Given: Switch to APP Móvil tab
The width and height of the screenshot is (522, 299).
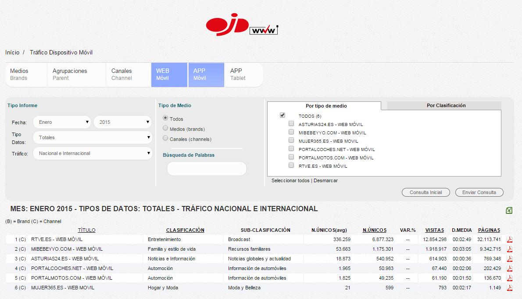Looking at the screenshot, I should click(x=206, y=75).
